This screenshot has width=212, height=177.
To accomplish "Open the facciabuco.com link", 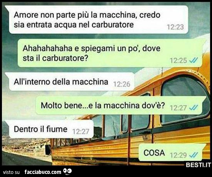I will 43,172.
